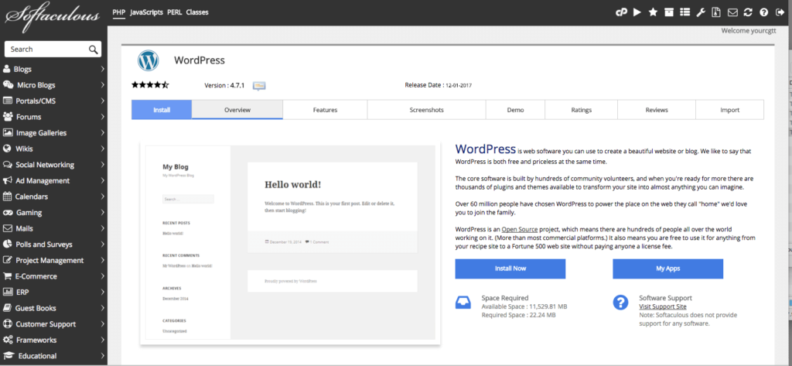
Task: Expand the Mails category chevron
Action: (x=103, y=228)
